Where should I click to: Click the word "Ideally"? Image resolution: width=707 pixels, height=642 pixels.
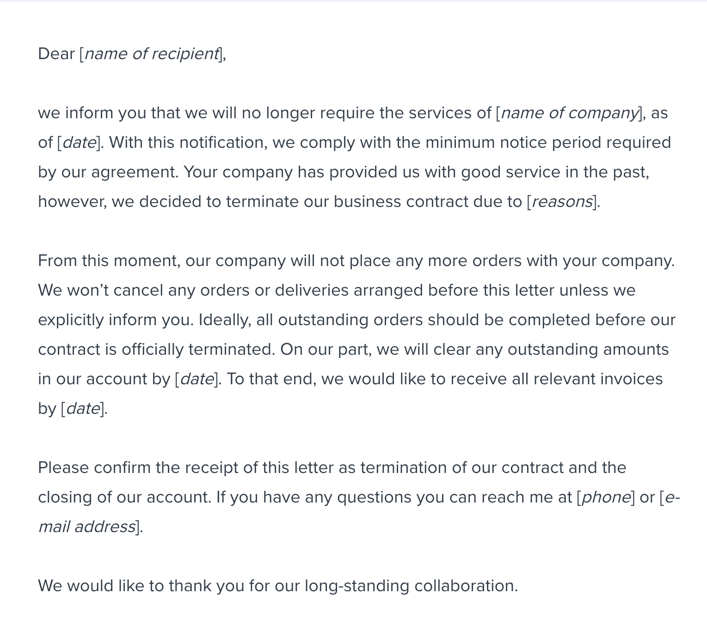coord(225,320)
